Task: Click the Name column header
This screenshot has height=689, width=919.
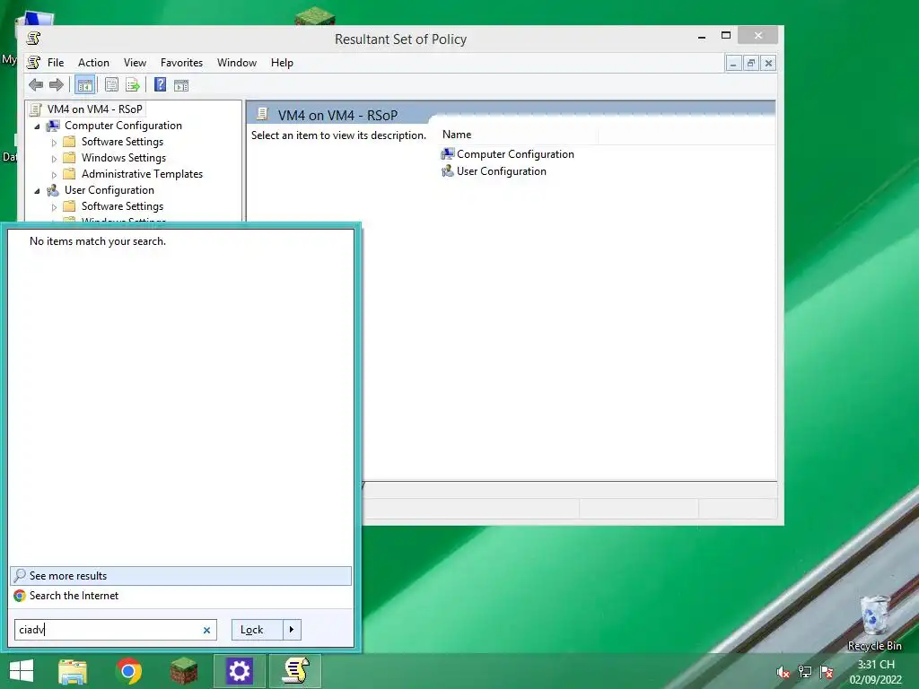Action: pyautogui.click(x=518, y=135)
